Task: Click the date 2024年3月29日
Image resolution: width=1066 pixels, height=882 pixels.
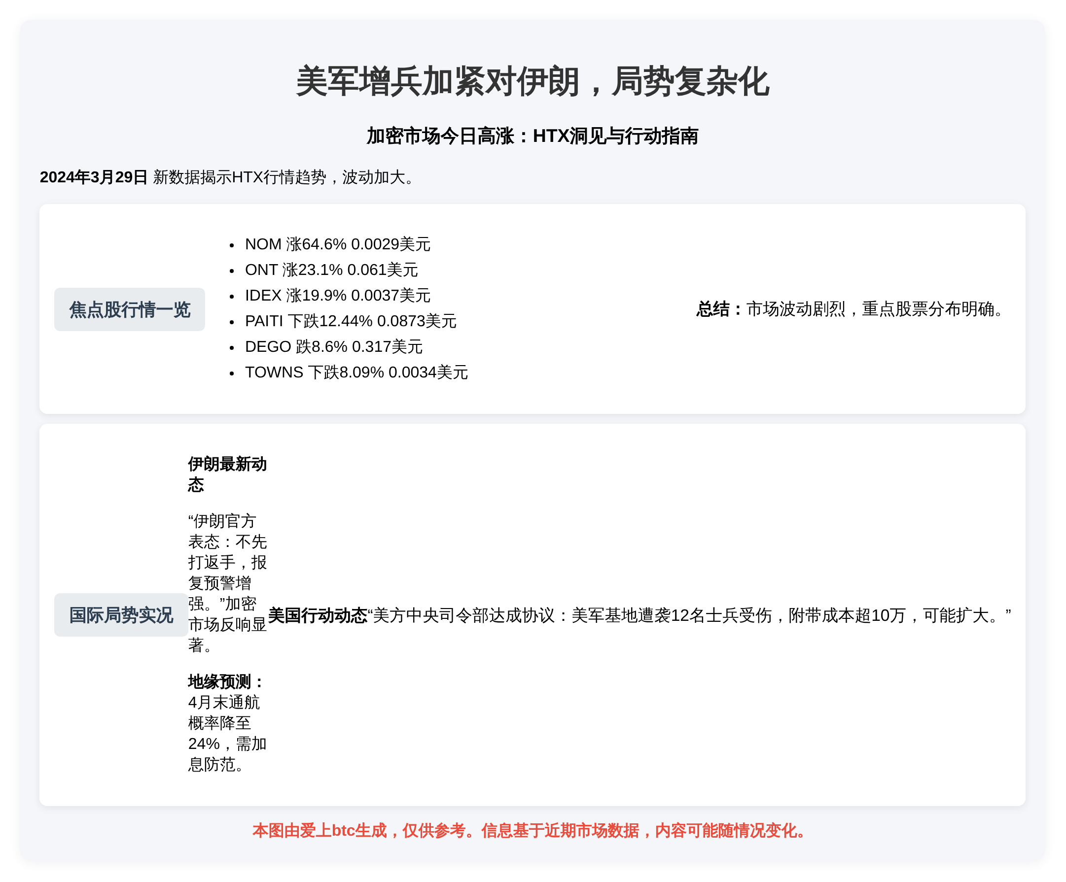Action: pyautogui.click(x=93, y=177)
